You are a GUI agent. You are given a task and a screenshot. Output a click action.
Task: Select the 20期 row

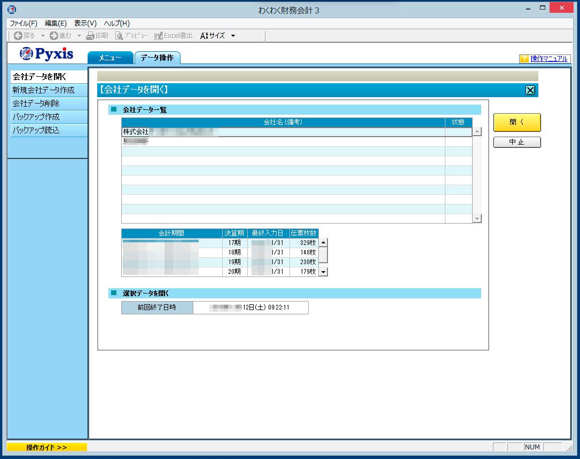(x=220, y=272)
